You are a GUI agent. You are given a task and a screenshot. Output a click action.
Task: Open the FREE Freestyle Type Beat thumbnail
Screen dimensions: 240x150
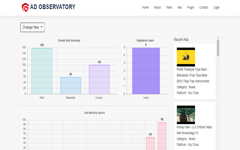(186, 57)
